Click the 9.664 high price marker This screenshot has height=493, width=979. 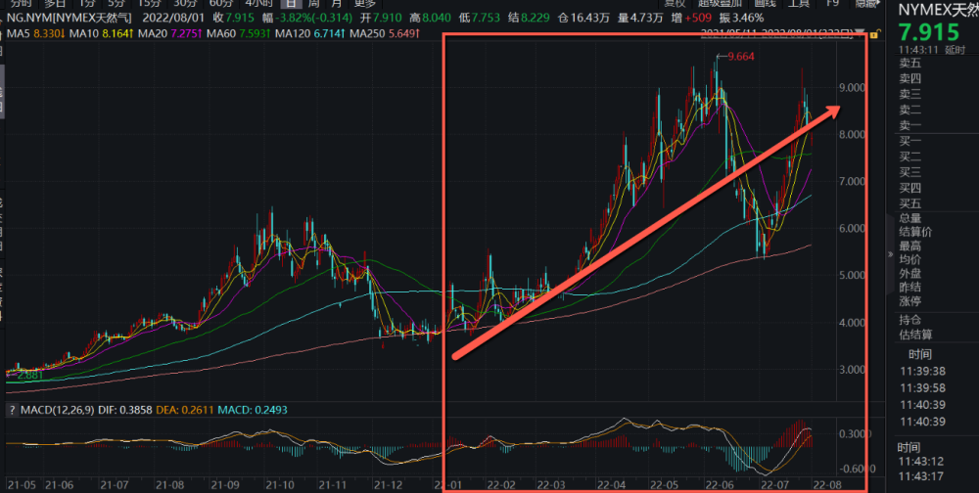coord(741,56)
